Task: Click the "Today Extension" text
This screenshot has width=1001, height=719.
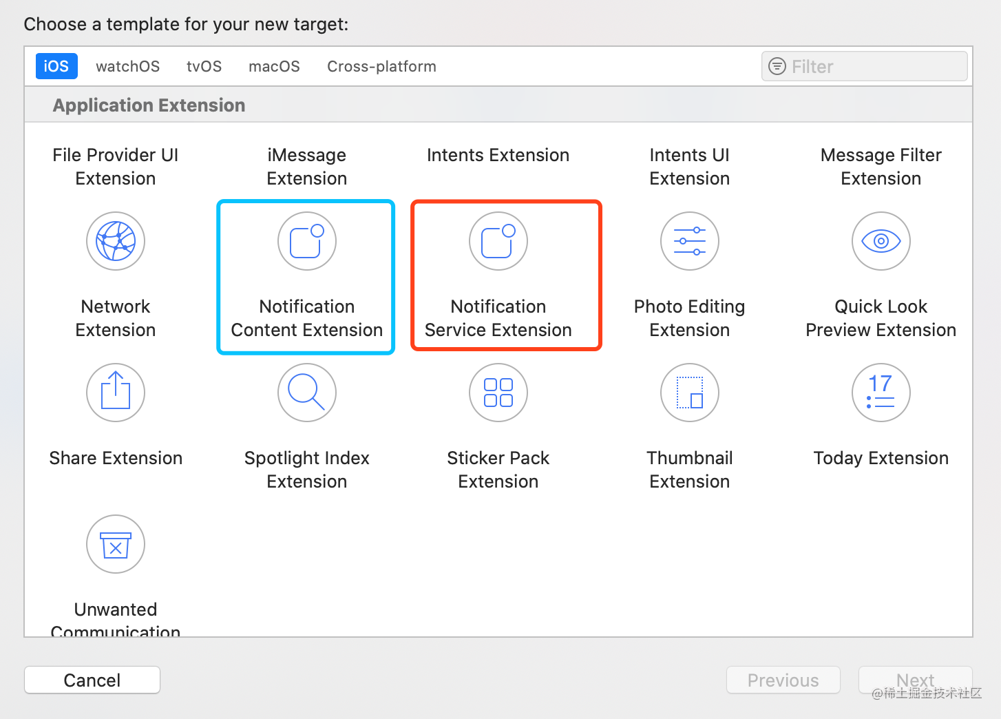Action: 881,458
